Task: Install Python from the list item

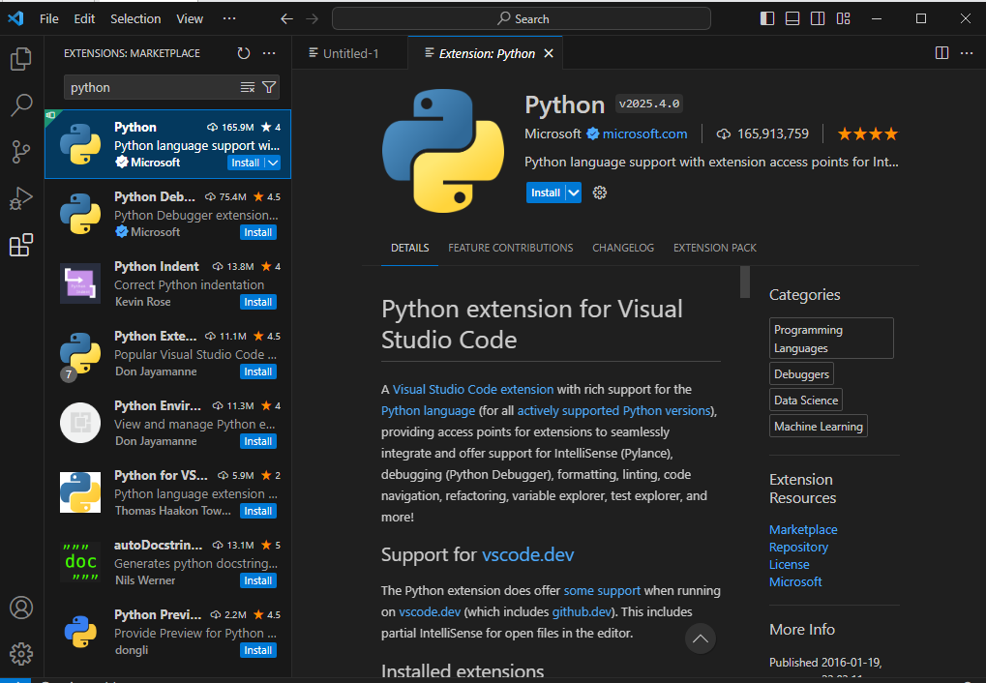Action: click(x=246, y=163)
